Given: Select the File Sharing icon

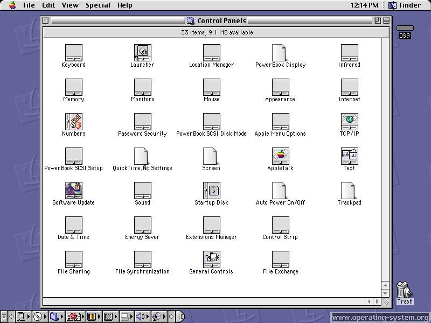Looking at the screenshot, I should pyautogui.click(x=74, y=259).
